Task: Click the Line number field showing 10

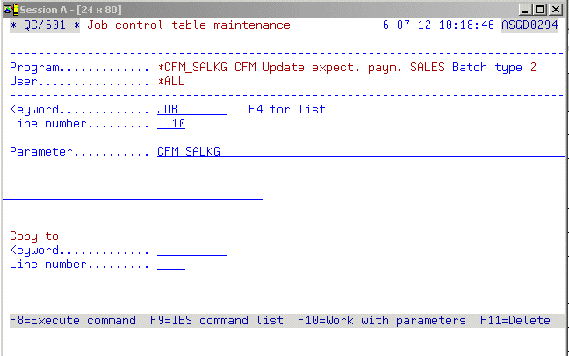Action: coord(171,124)
